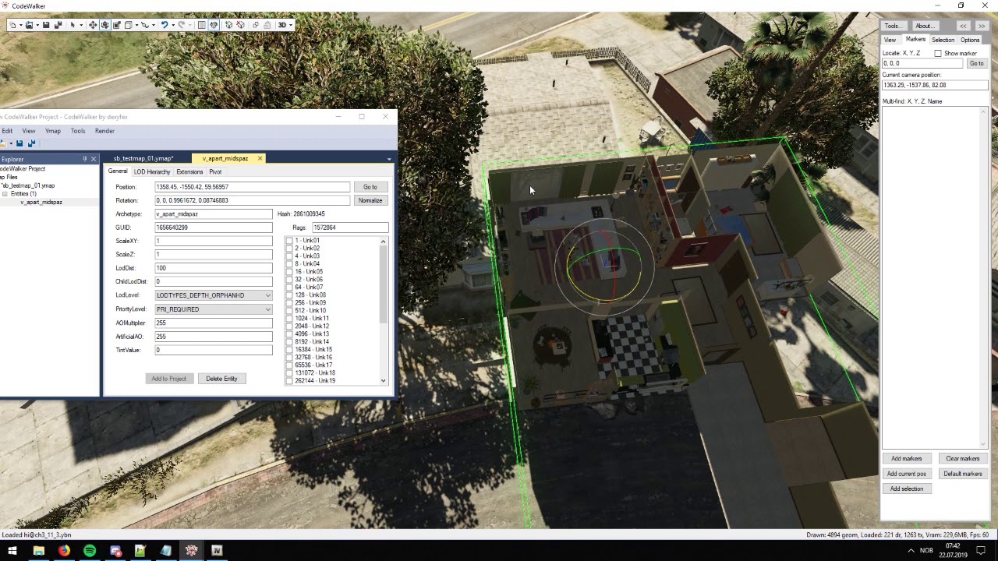Screen dimensions: 998x561
Task: Open the 3D camera mode dropdown arrow
Action: (291, 25)
